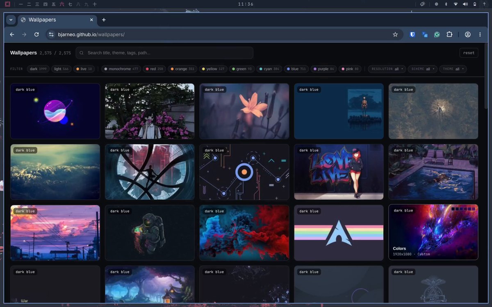Click the back navigation arrow
Viewport: 492px width, 307px height.
(x=12, y=35)
